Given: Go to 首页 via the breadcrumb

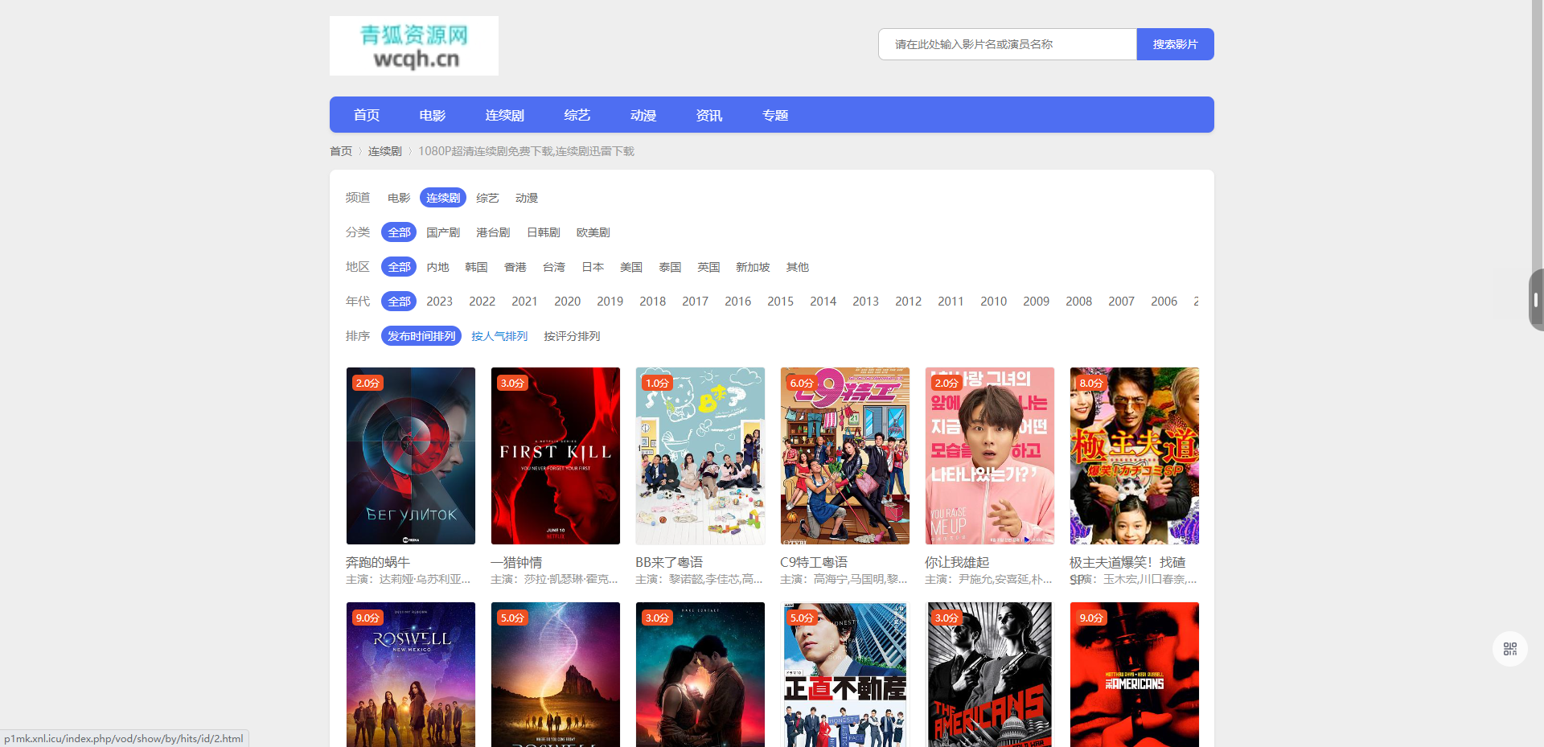Looking at the screenshot, I should coord(341,151).
